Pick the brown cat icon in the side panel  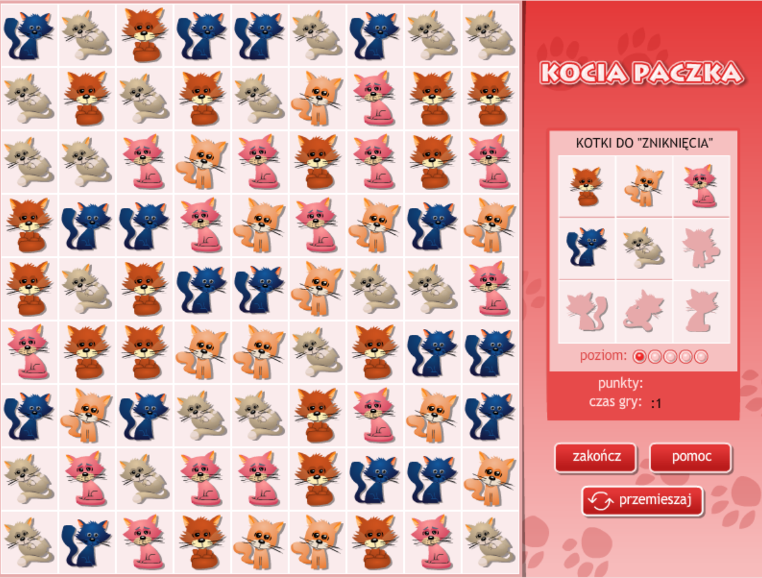[587, 186]
